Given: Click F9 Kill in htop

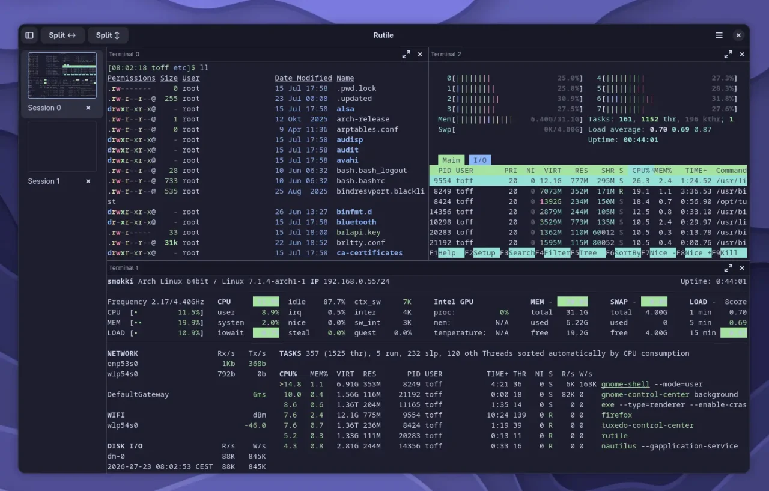Looking at the screenshot, I should [729, 253].
